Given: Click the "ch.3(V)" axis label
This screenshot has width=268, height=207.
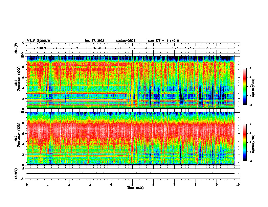Looking at the screenshot, I should point(16,174).
